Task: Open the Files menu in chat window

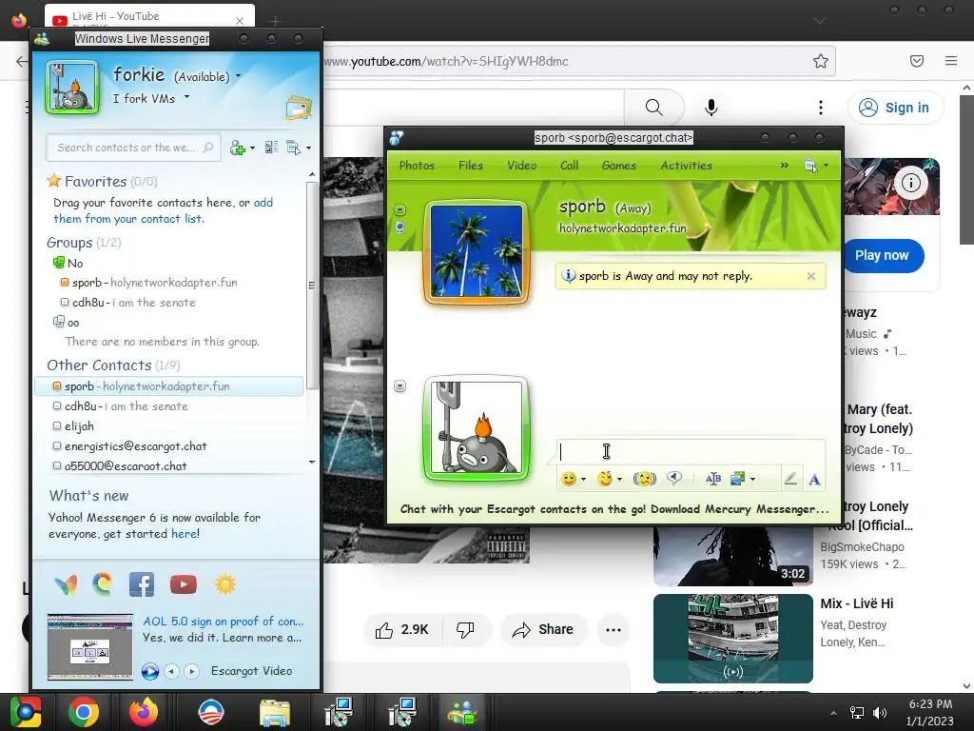Action: click(x=470, y=166)
